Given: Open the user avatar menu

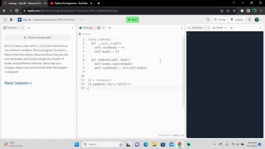Looking at the screenshot, I should [257, 19].
